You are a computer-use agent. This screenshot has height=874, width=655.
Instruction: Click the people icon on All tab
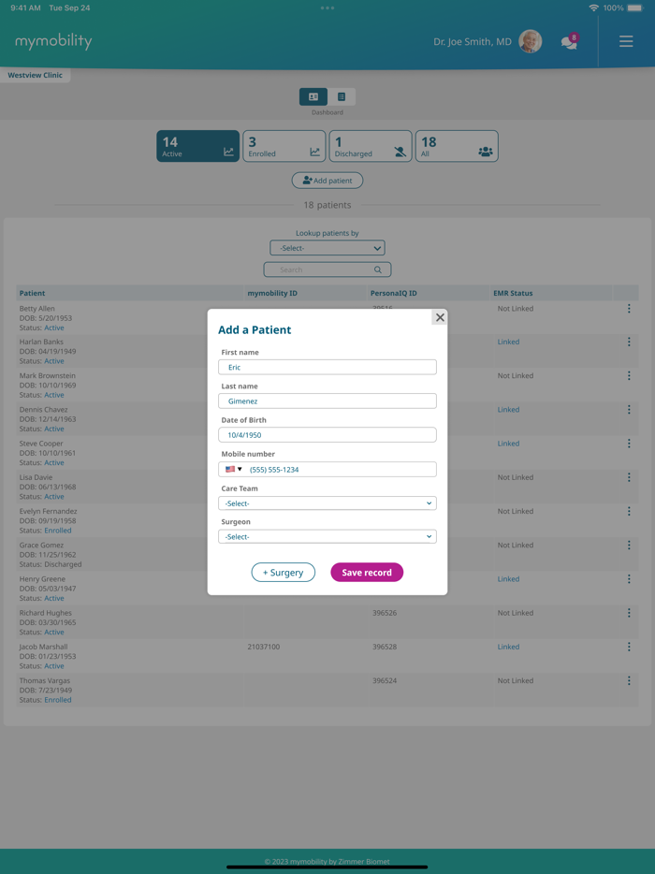(486, 152)
